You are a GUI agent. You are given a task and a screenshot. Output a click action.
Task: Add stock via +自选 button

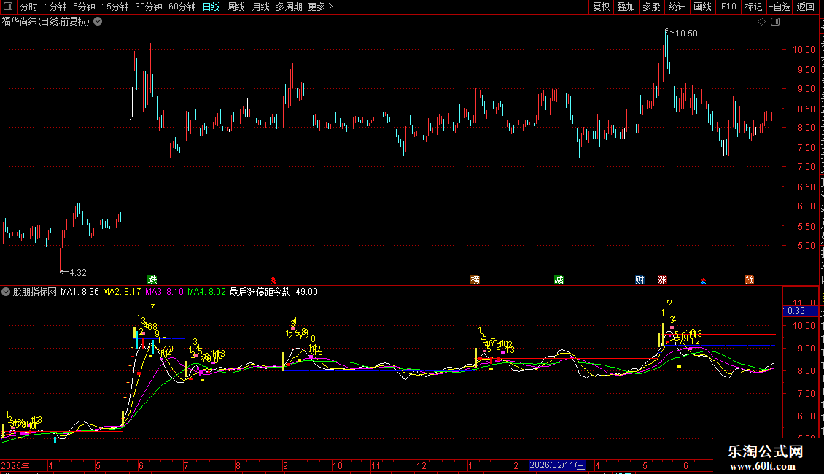780,7
